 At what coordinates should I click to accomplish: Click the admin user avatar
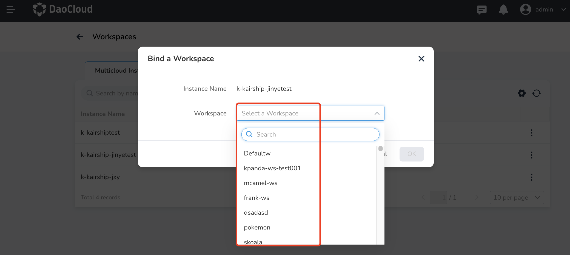pyautogui.click(x=525, y=9)
